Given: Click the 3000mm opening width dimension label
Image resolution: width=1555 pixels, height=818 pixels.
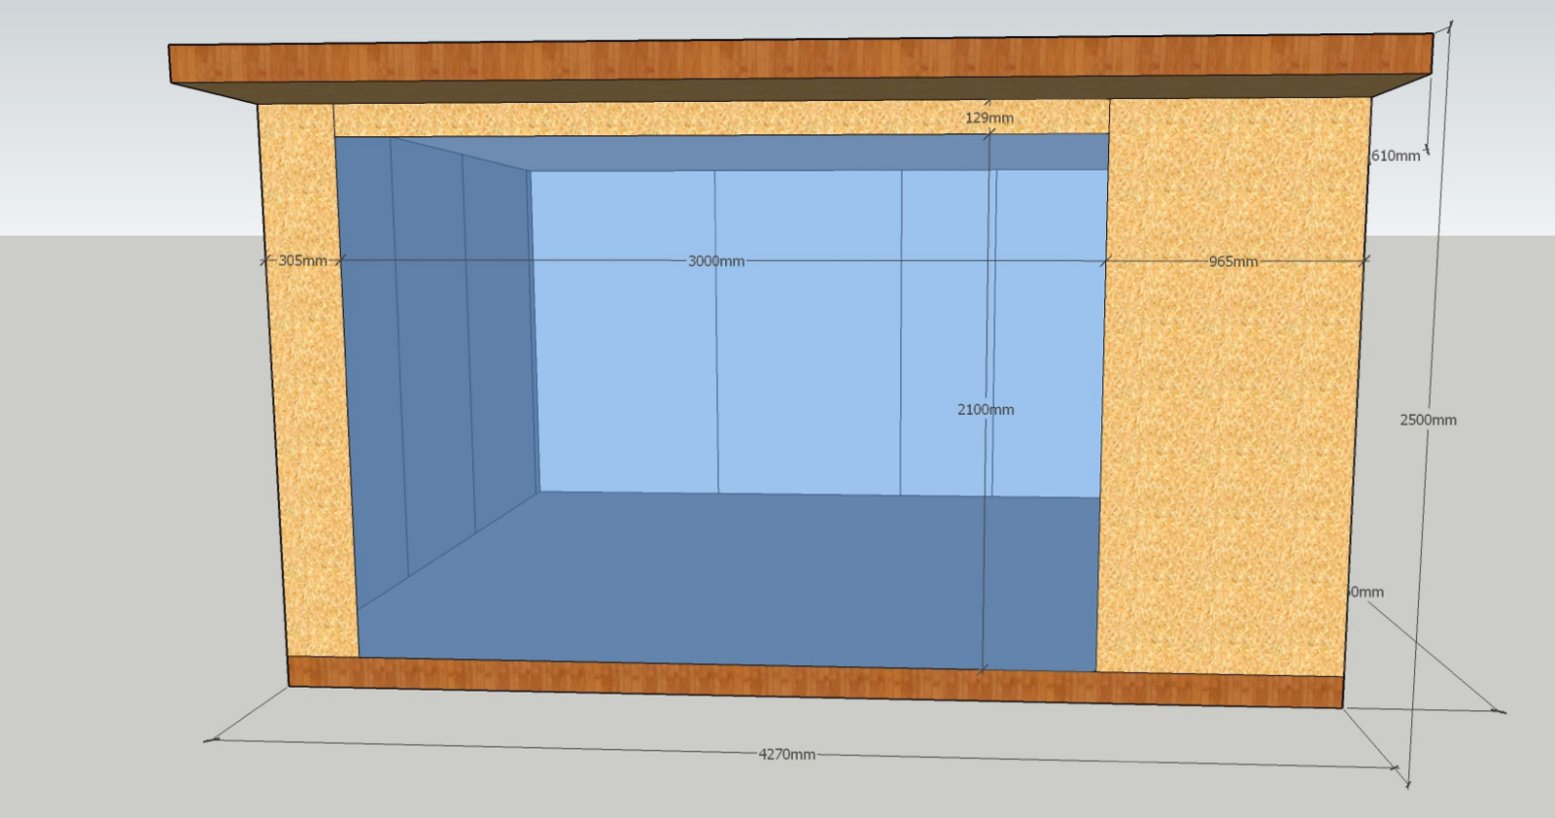Looking at the screenshot, I should [x=716, y=261].
